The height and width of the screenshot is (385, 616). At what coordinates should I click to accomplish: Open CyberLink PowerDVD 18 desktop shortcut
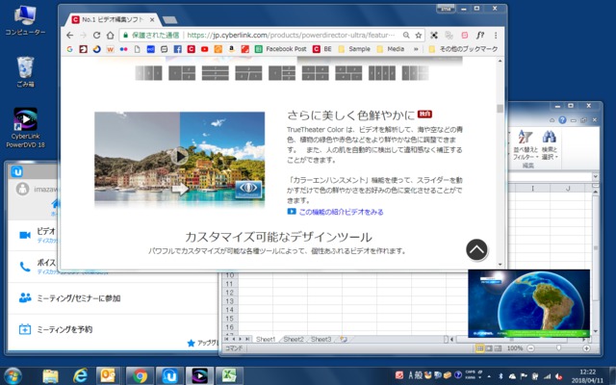(x=28, y=122)
